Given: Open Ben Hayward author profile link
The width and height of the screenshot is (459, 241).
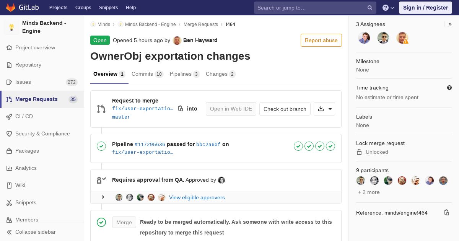Looking at the screenshot, I should (x=200, y=40).
